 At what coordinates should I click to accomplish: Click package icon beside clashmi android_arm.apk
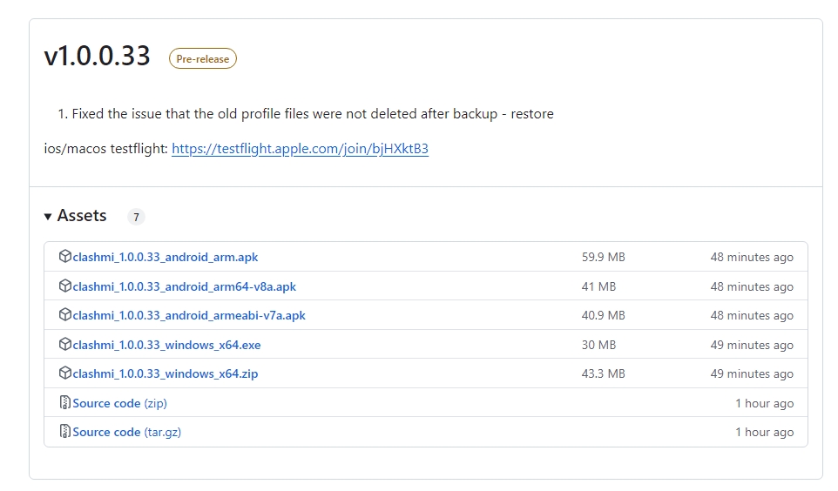click(x=64, y=257)
